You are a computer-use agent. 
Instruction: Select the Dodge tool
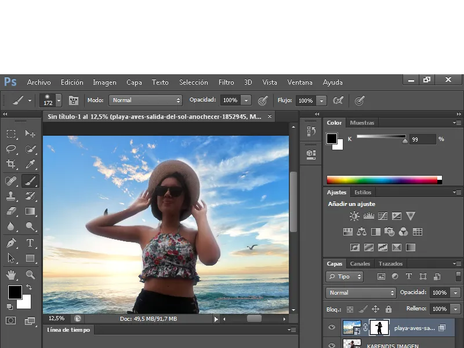point(30,226)
